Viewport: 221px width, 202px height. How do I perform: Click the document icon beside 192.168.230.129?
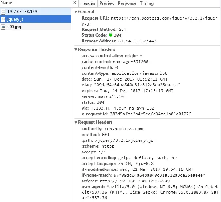tap(3, 12)
